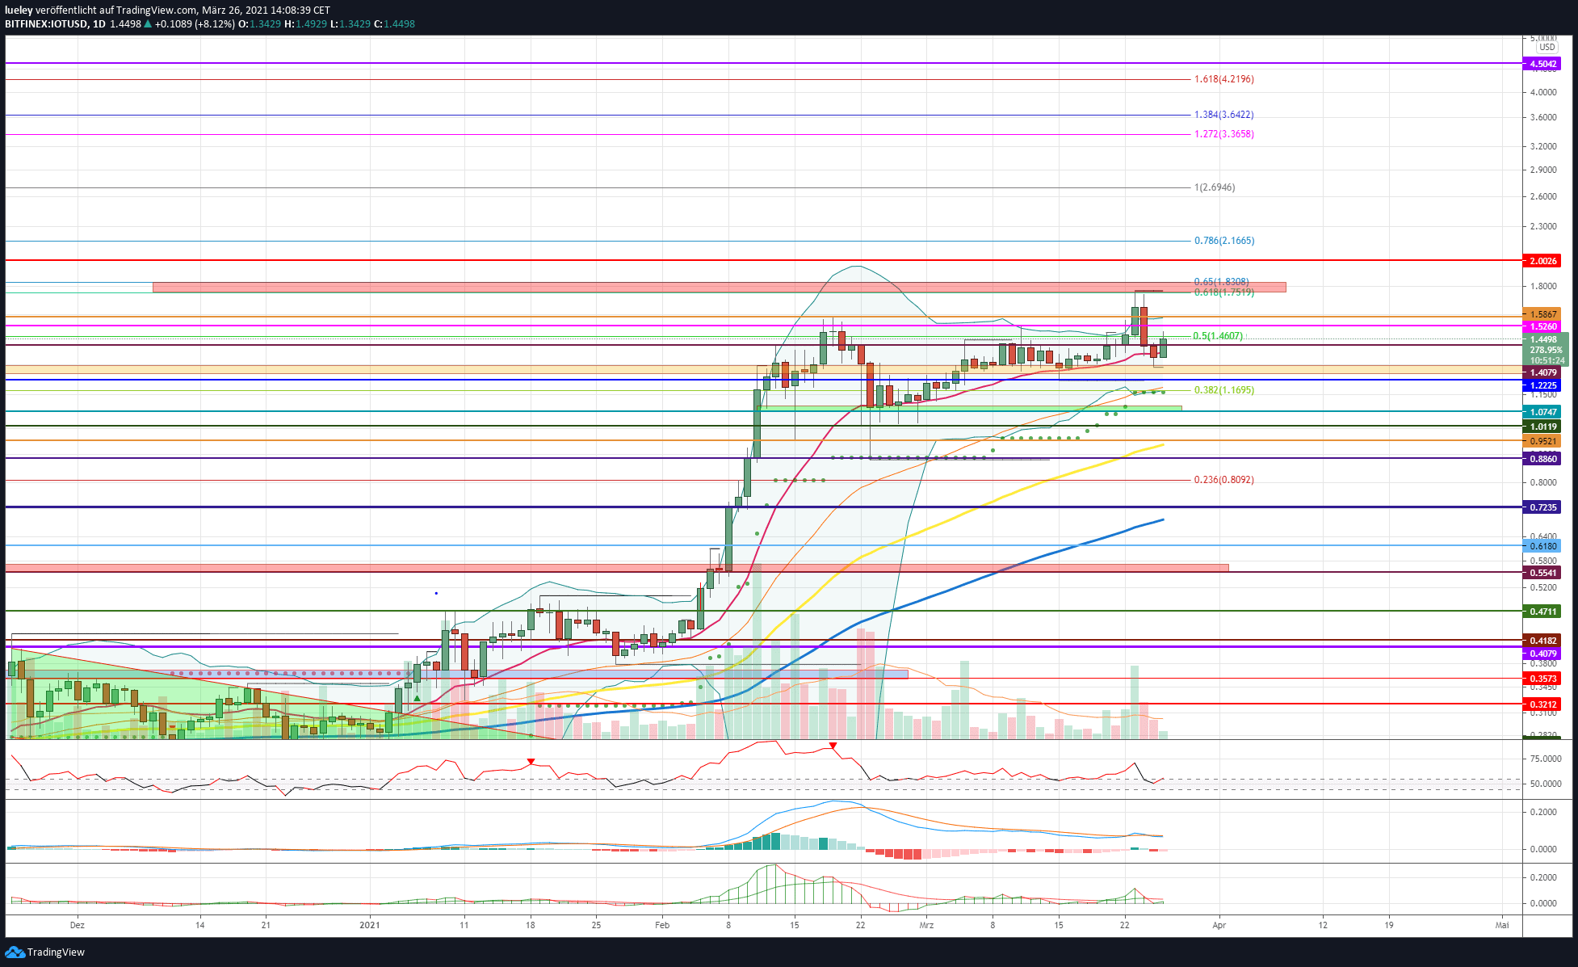Click the violet 0.4079 price label
1578x967 pixels.
(1542, 654)
